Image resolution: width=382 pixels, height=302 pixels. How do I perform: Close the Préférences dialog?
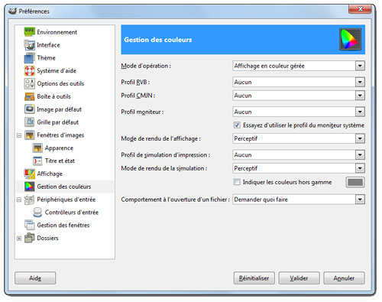[x=361, y=9]
